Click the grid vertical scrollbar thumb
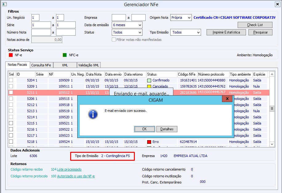The height and width of the screenshot is (193, 282). [272, 108]
